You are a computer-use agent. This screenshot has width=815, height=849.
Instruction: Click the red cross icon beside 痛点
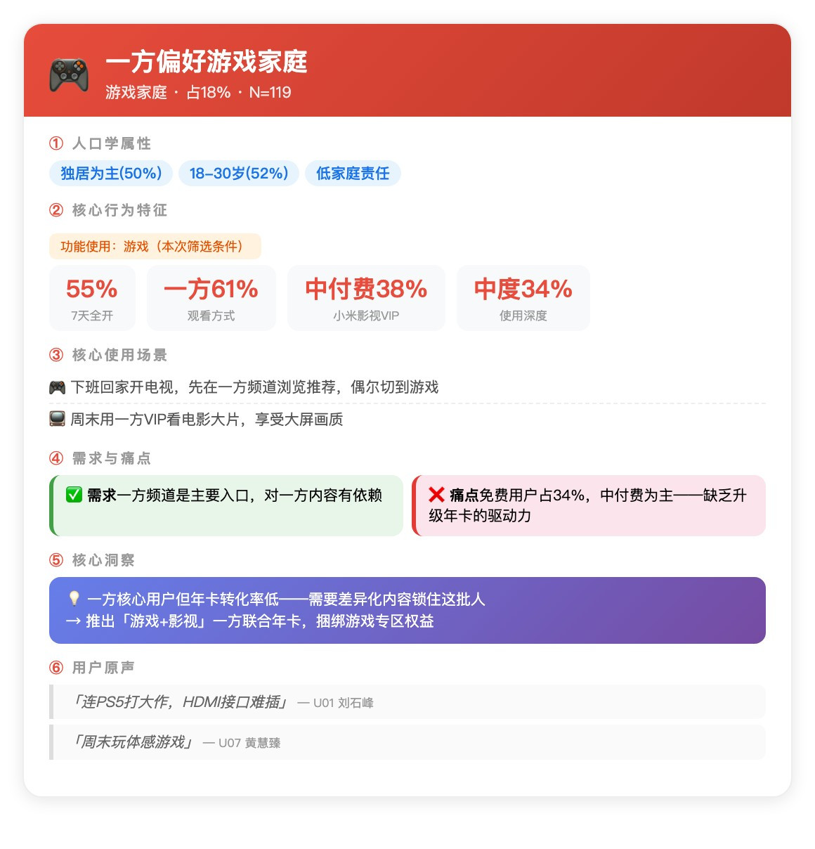tap(436, 495)
